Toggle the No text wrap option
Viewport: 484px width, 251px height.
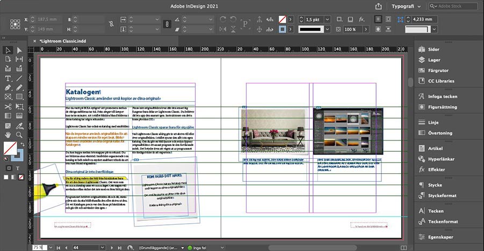pyautogui.click(x=378, y=19)
